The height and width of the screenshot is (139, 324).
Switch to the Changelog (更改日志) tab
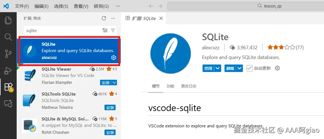pos(189,86)
